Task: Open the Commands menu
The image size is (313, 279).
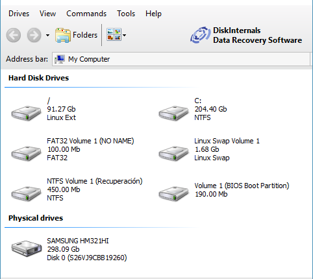Action: coord(86,14)
